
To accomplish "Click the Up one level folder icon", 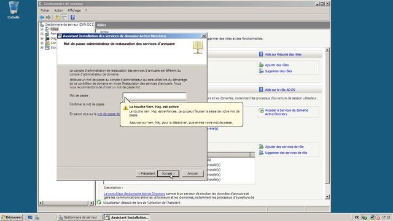I will (x=57, y=17).
